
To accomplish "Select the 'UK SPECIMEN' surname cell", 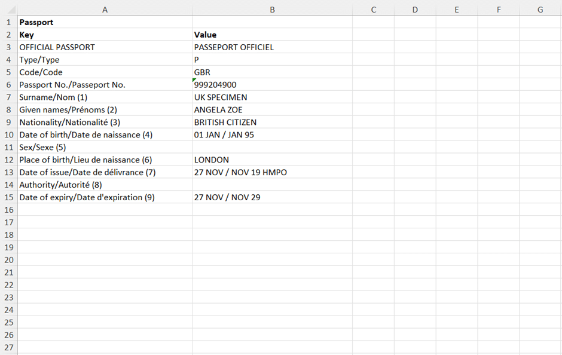I will (x=272, y=97).
